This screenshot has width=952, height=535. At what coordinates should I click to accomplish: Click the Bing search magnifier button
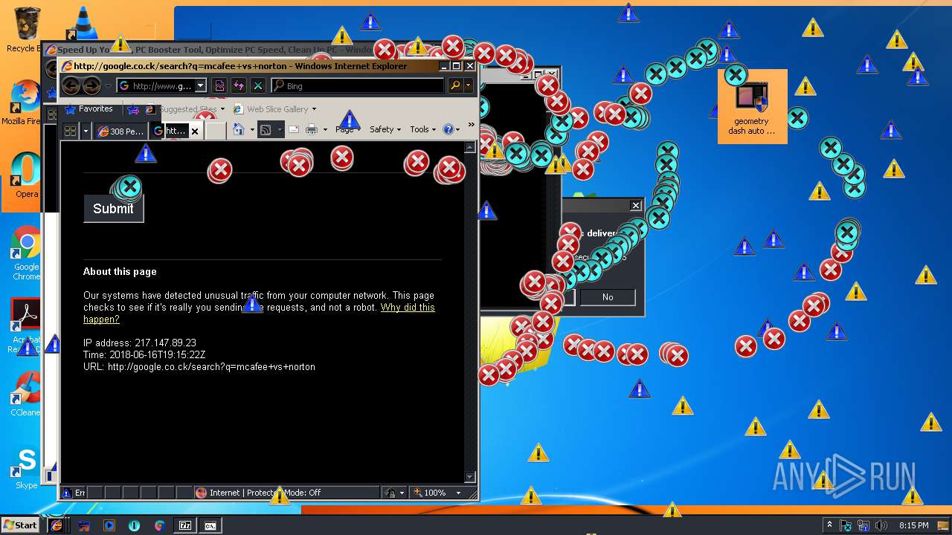click(x=455, y=86)
